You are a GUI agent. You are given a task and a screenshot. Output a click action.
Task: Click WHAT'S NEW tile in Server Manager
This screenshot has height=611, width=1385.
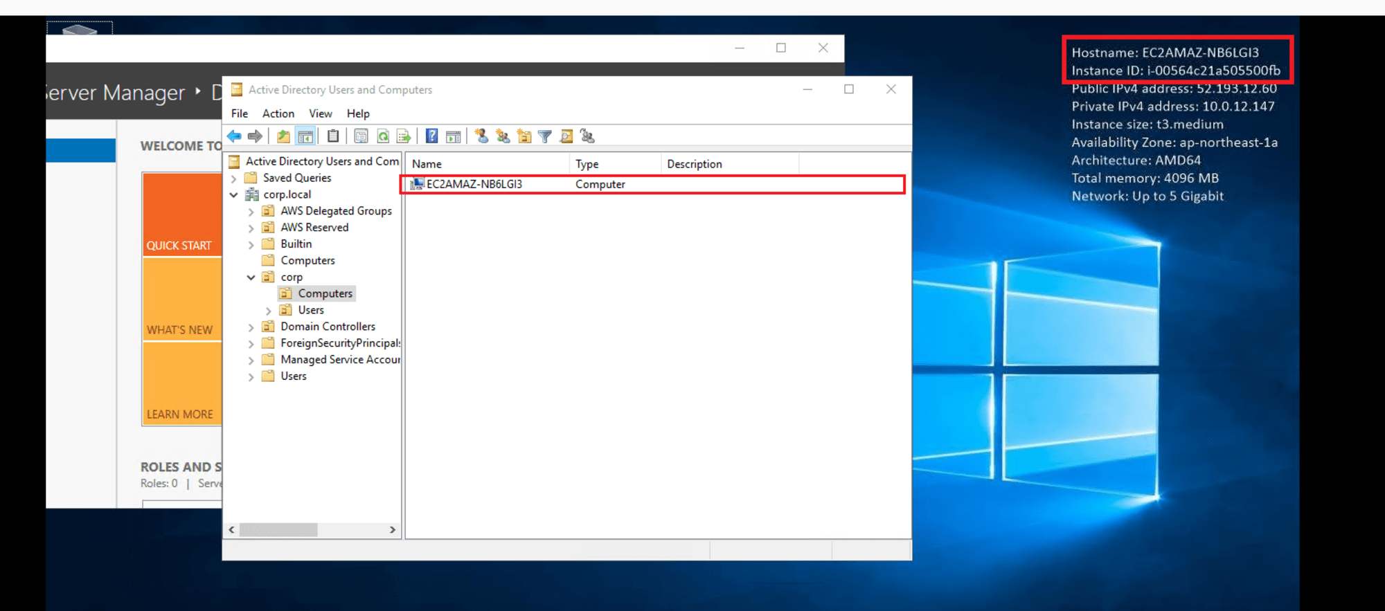pos(182,300)
